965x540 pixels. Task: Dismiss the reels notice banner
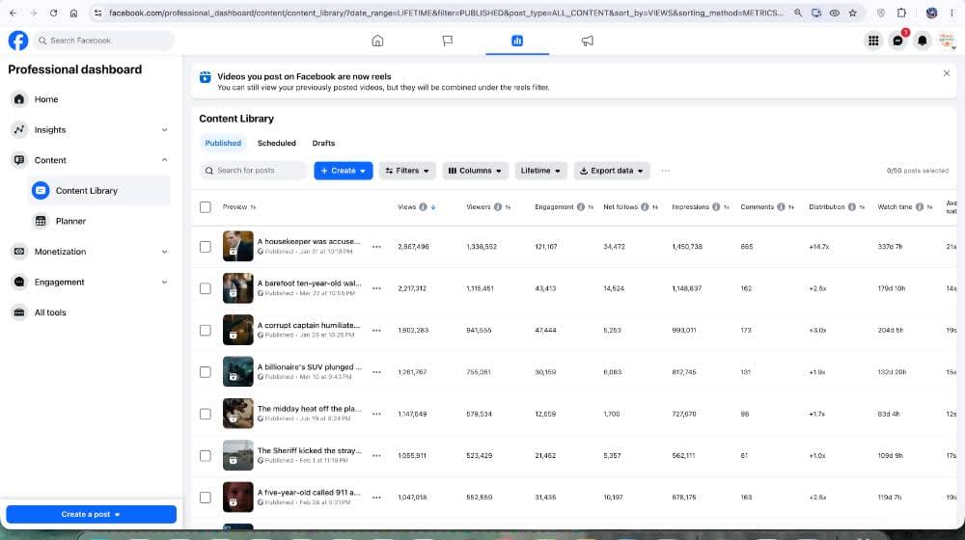click(x=946, y=73)
